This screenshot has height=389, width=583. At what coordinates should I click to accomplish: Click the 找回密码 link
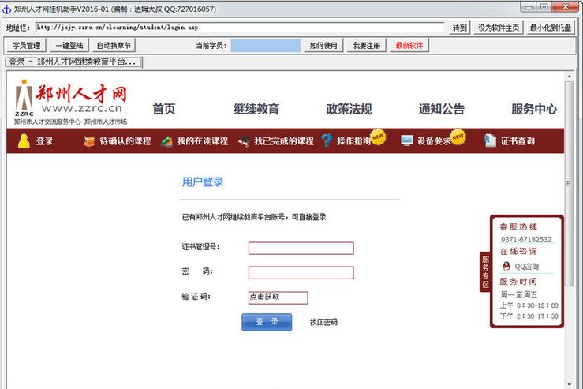[323, 322]
